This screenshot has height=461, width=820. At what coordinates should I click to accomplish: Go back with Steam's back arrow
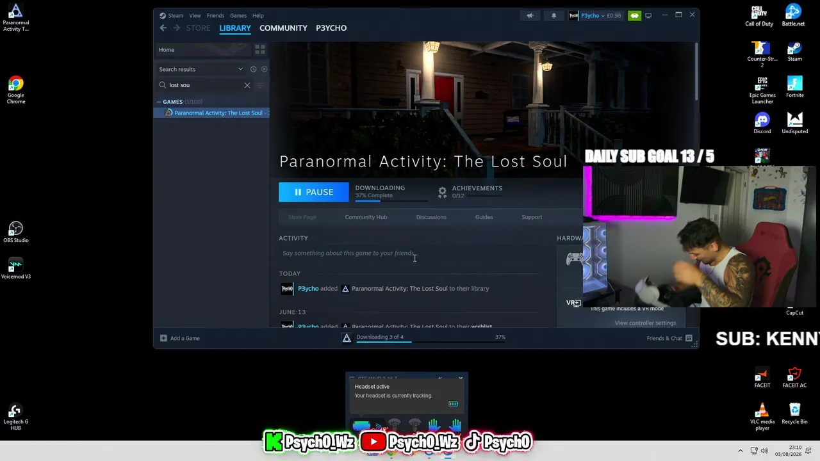[x=163, y=28]
